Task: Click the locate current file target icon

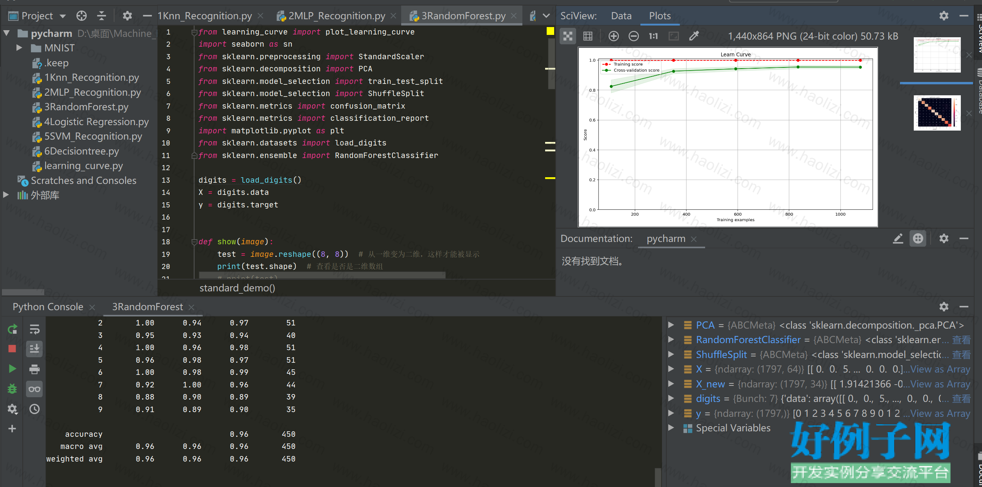Action: 81,16
